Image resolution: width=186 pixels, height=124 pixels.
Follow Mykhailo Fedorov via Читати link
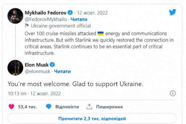[x=79, y=19]
